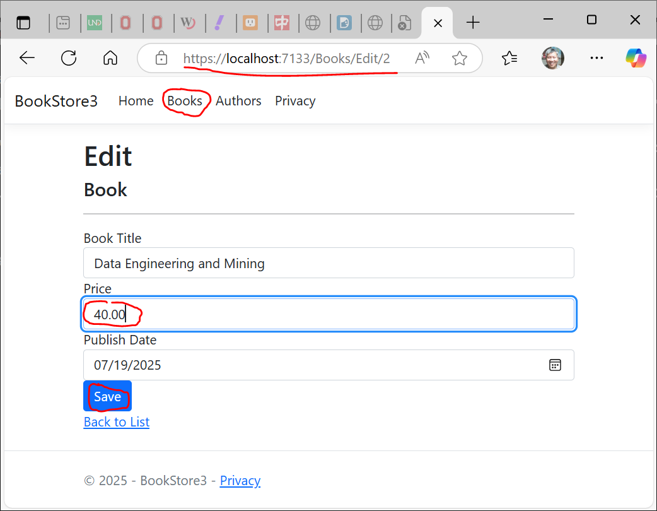Close the browser window
The width and height of the screenshot is (657, 511).
[x=635, y=20]
